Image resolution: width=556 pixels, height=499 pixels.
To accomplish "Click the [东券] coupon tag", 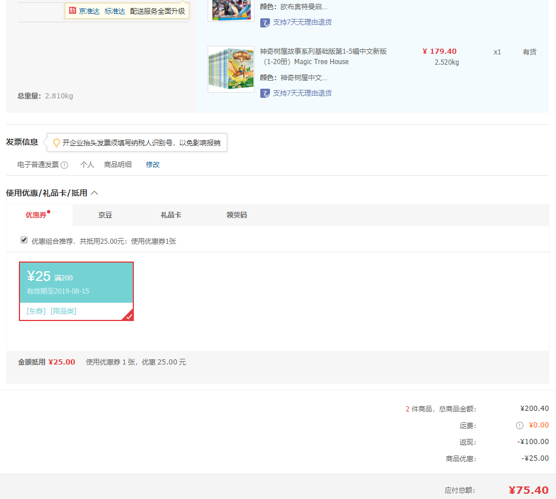I will coord(36,311).
